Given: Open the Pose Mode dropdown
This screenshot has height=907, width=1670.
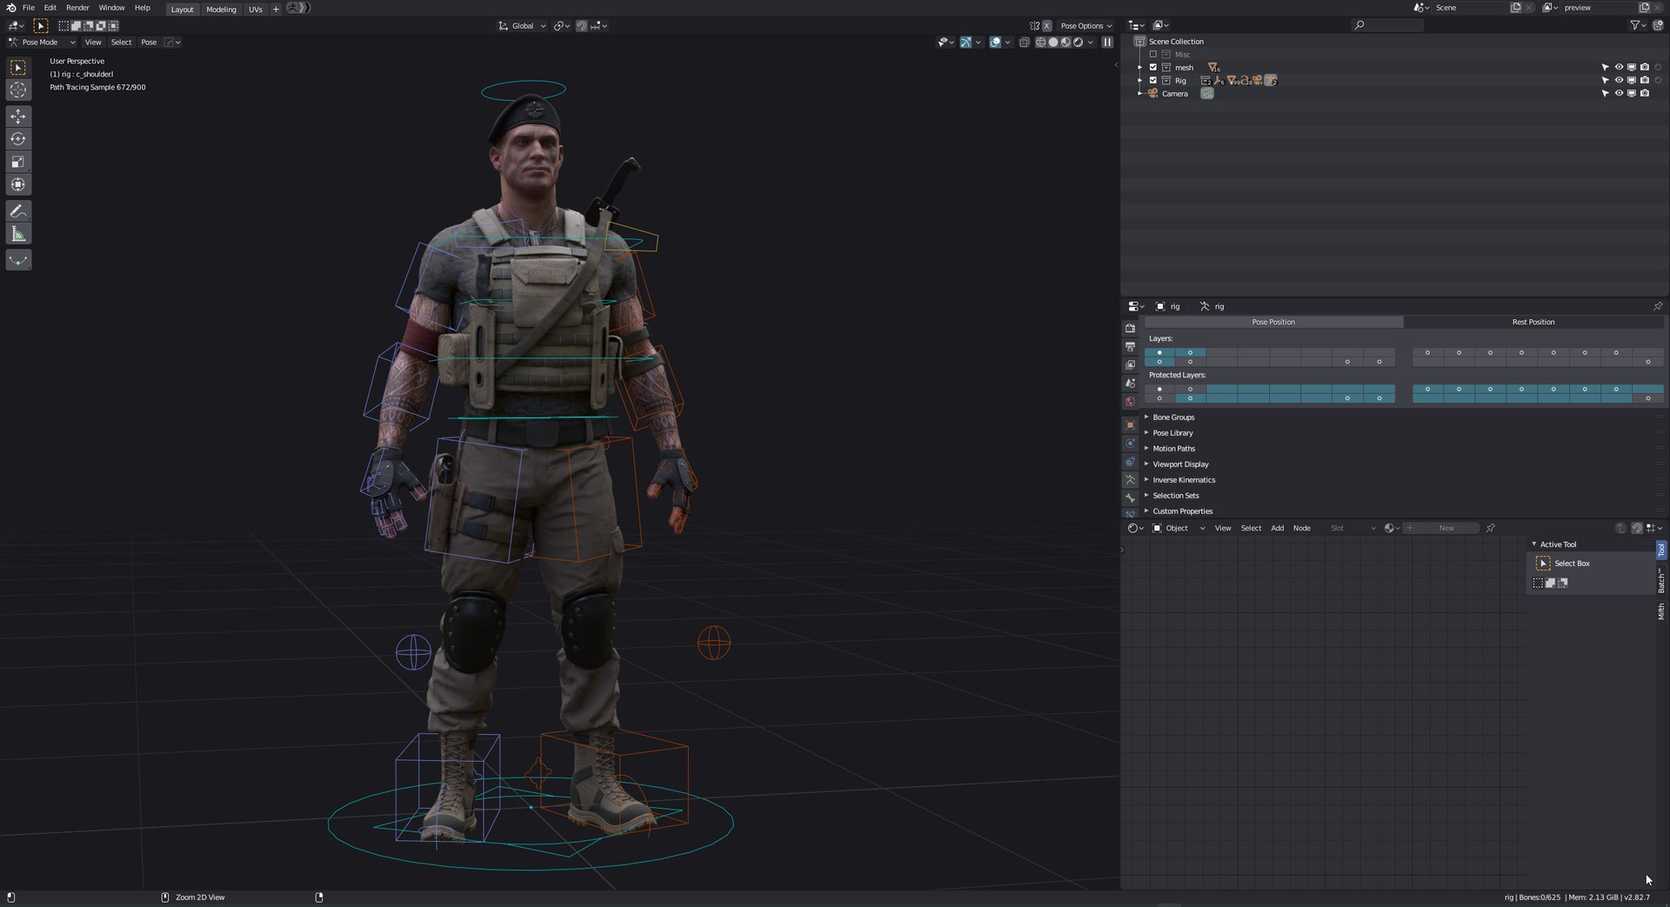Looking at the screenshot, I should [42, 42].
